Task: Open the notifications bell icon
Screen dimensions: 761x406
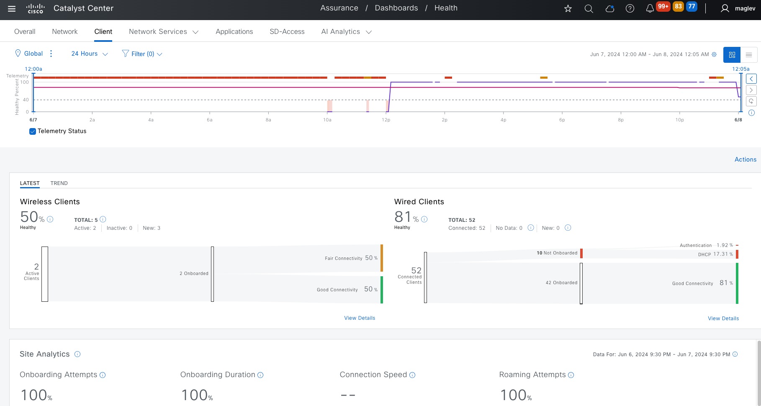Action: click(650, 8)
